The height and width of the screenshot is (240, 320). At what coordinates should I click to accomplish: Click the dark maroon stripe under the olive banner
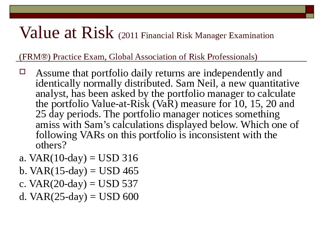pos(156,17)
